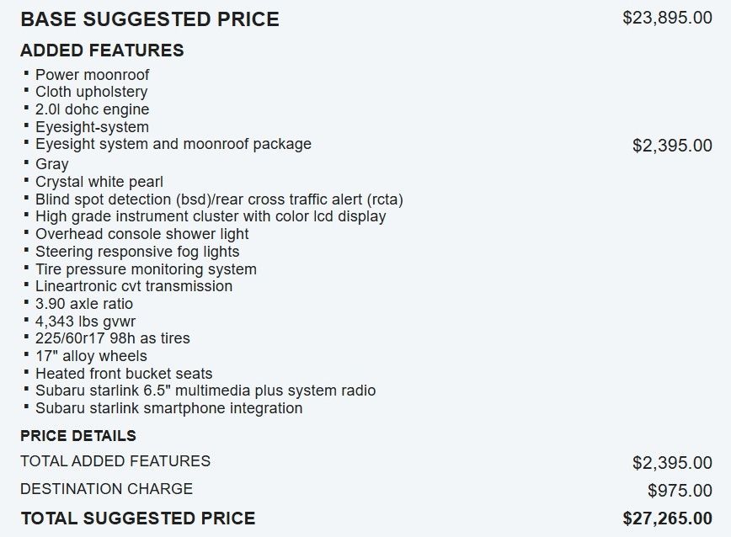This screenshot has height=537, width=731.
Task: Select the 17" alloy wheels feature
Action: [91, 356]
